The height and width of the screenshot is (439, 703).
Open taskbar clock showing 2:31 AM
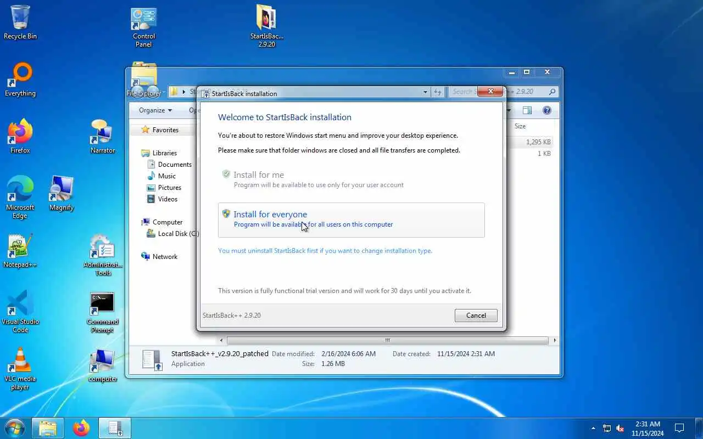point(648,428)
